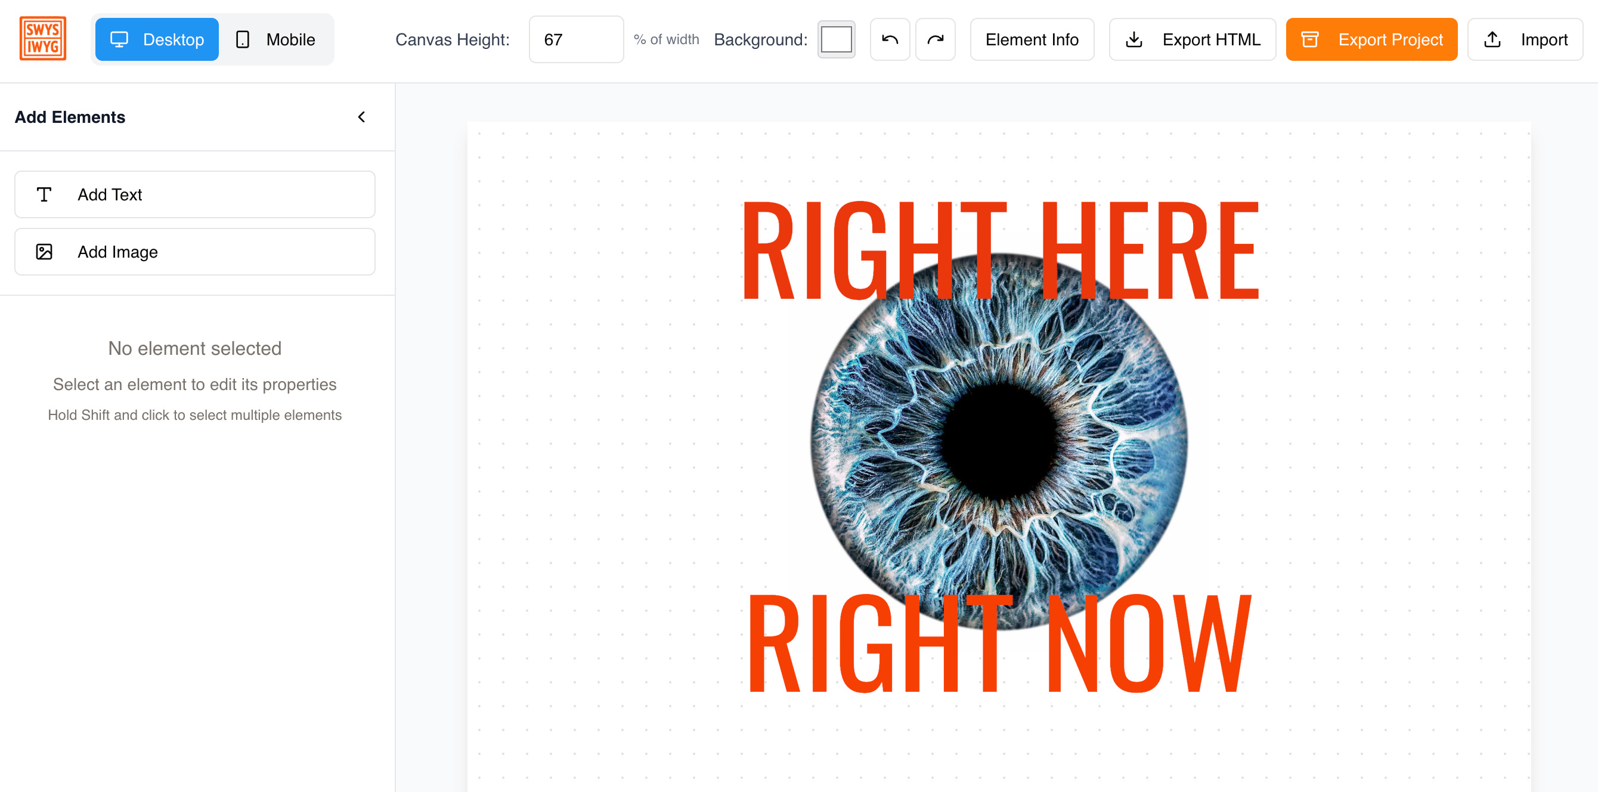Screen dimensions: 1598x792
Task: Click the upload icon on Import
Action: click(1492, 40)
